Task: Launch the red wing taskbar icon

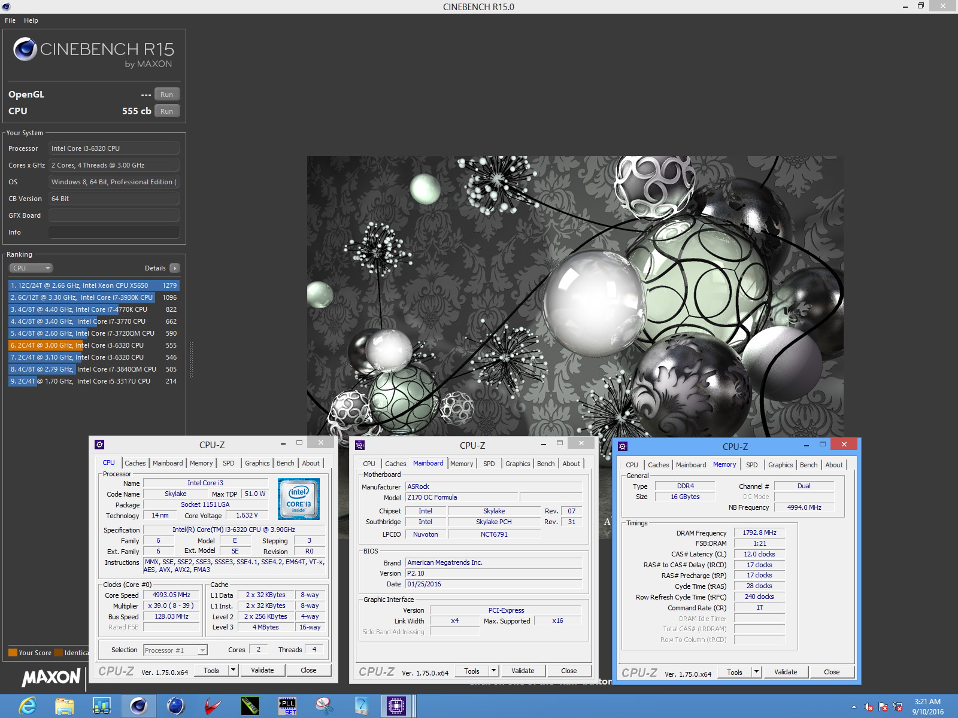Action: [x=213, y=706]
